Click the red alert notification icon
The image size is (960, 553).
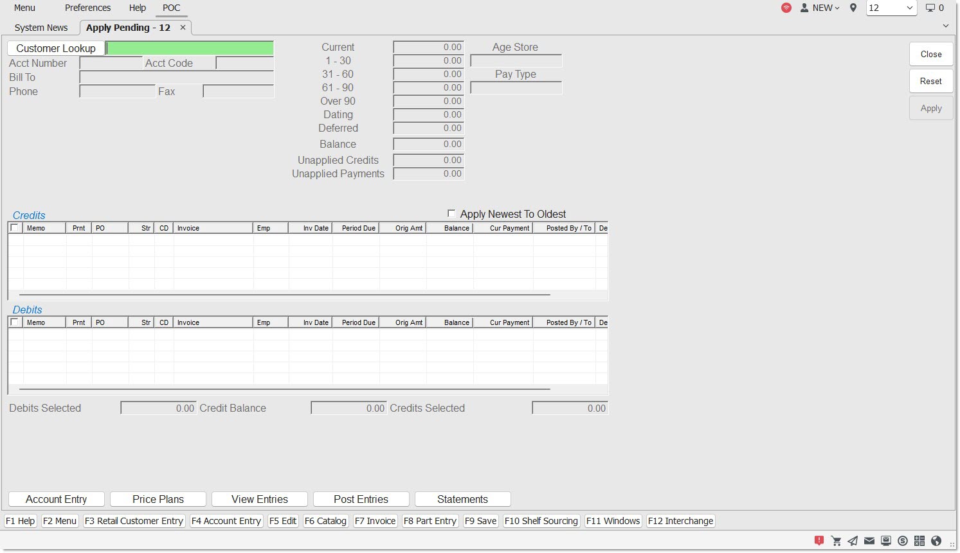pyautogui.click(x=819, y=541)
